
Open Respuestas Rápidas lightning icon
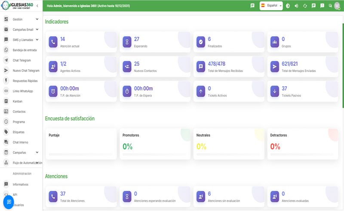[6, 81]
